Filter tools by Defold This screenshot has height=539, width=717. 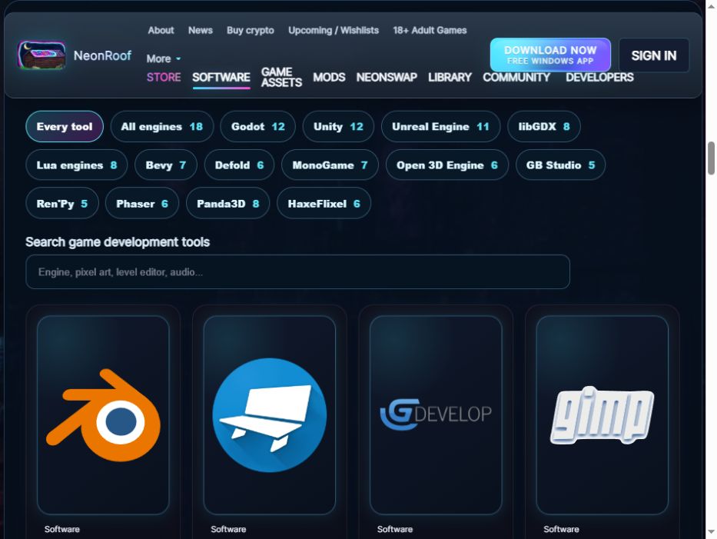[x=239, y=165]
